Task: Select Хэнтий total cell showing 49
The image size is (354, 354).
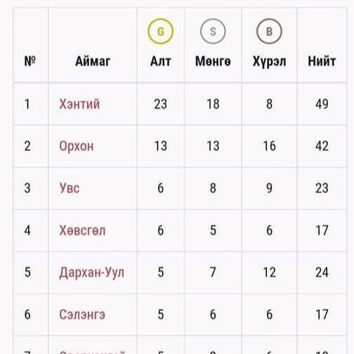Action: [x=322, y=104]
